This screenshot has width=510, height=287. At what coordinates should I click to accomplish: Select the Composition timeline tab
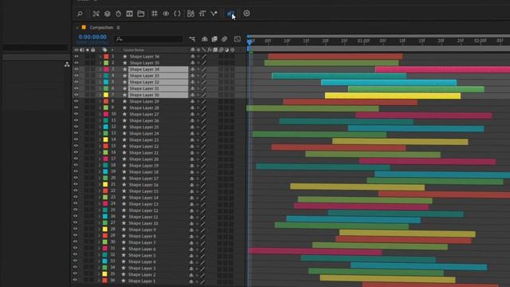pyautogui.click(x=101, y=27)
